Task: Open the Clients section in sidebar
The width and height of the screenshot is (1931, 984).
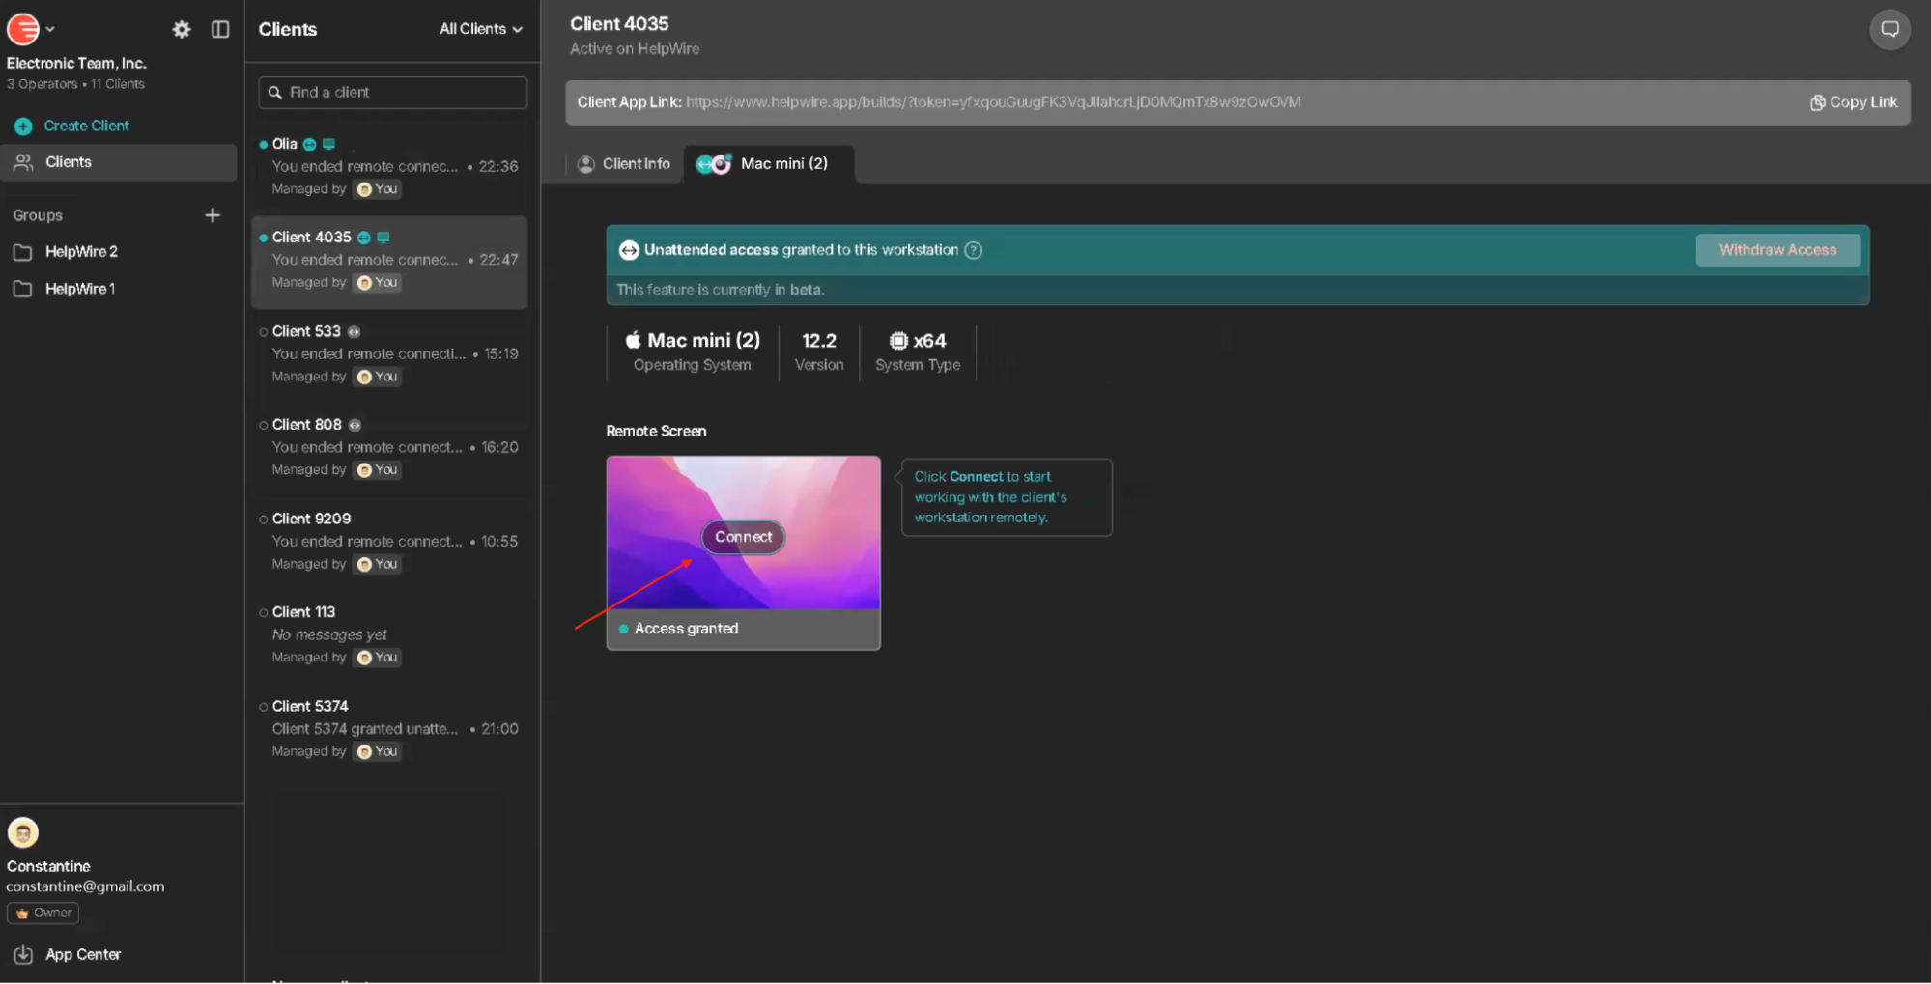Action: point(119,162)
